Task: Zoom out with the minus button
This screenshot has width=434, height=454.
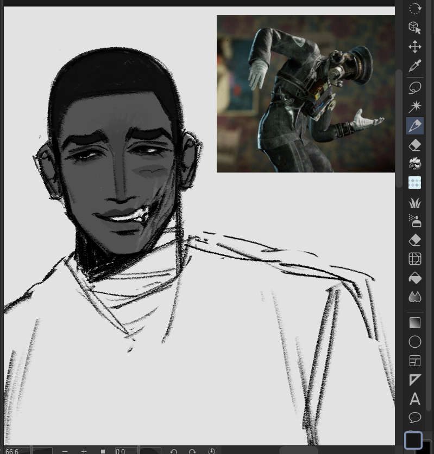Action: [65, 451]
